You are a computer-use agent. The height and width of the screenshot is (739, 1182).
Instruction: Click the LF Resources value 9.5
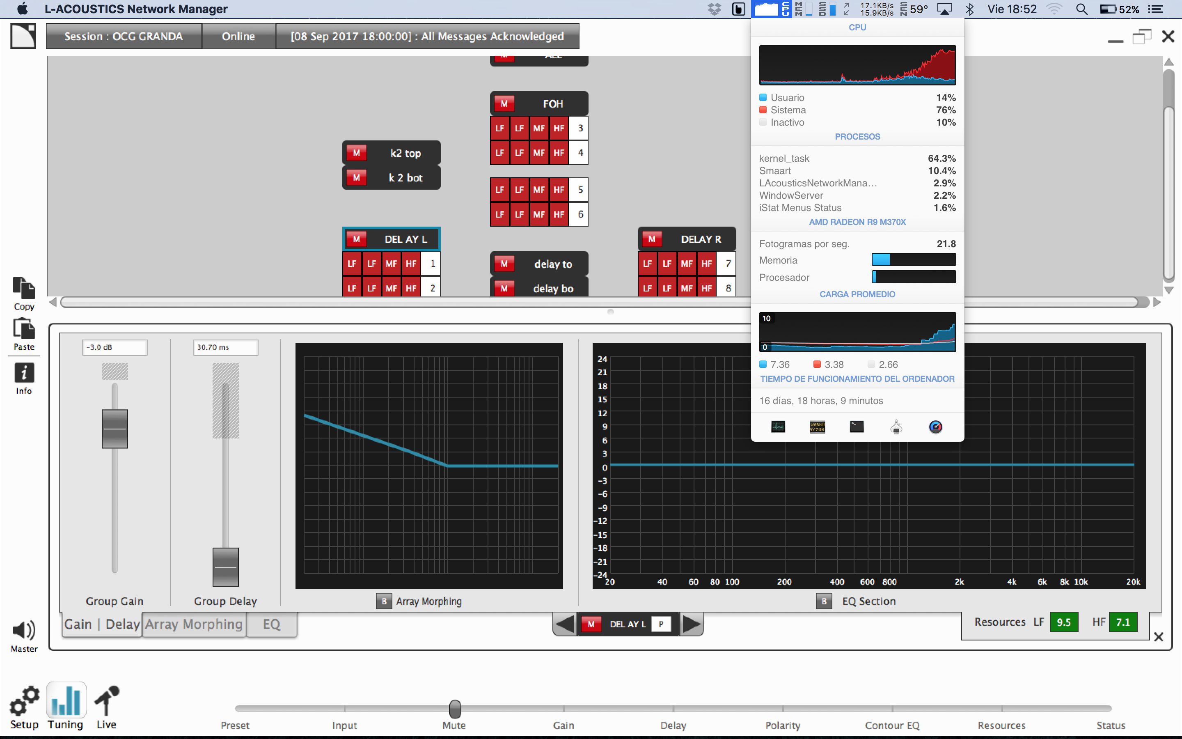(1064, 622)
